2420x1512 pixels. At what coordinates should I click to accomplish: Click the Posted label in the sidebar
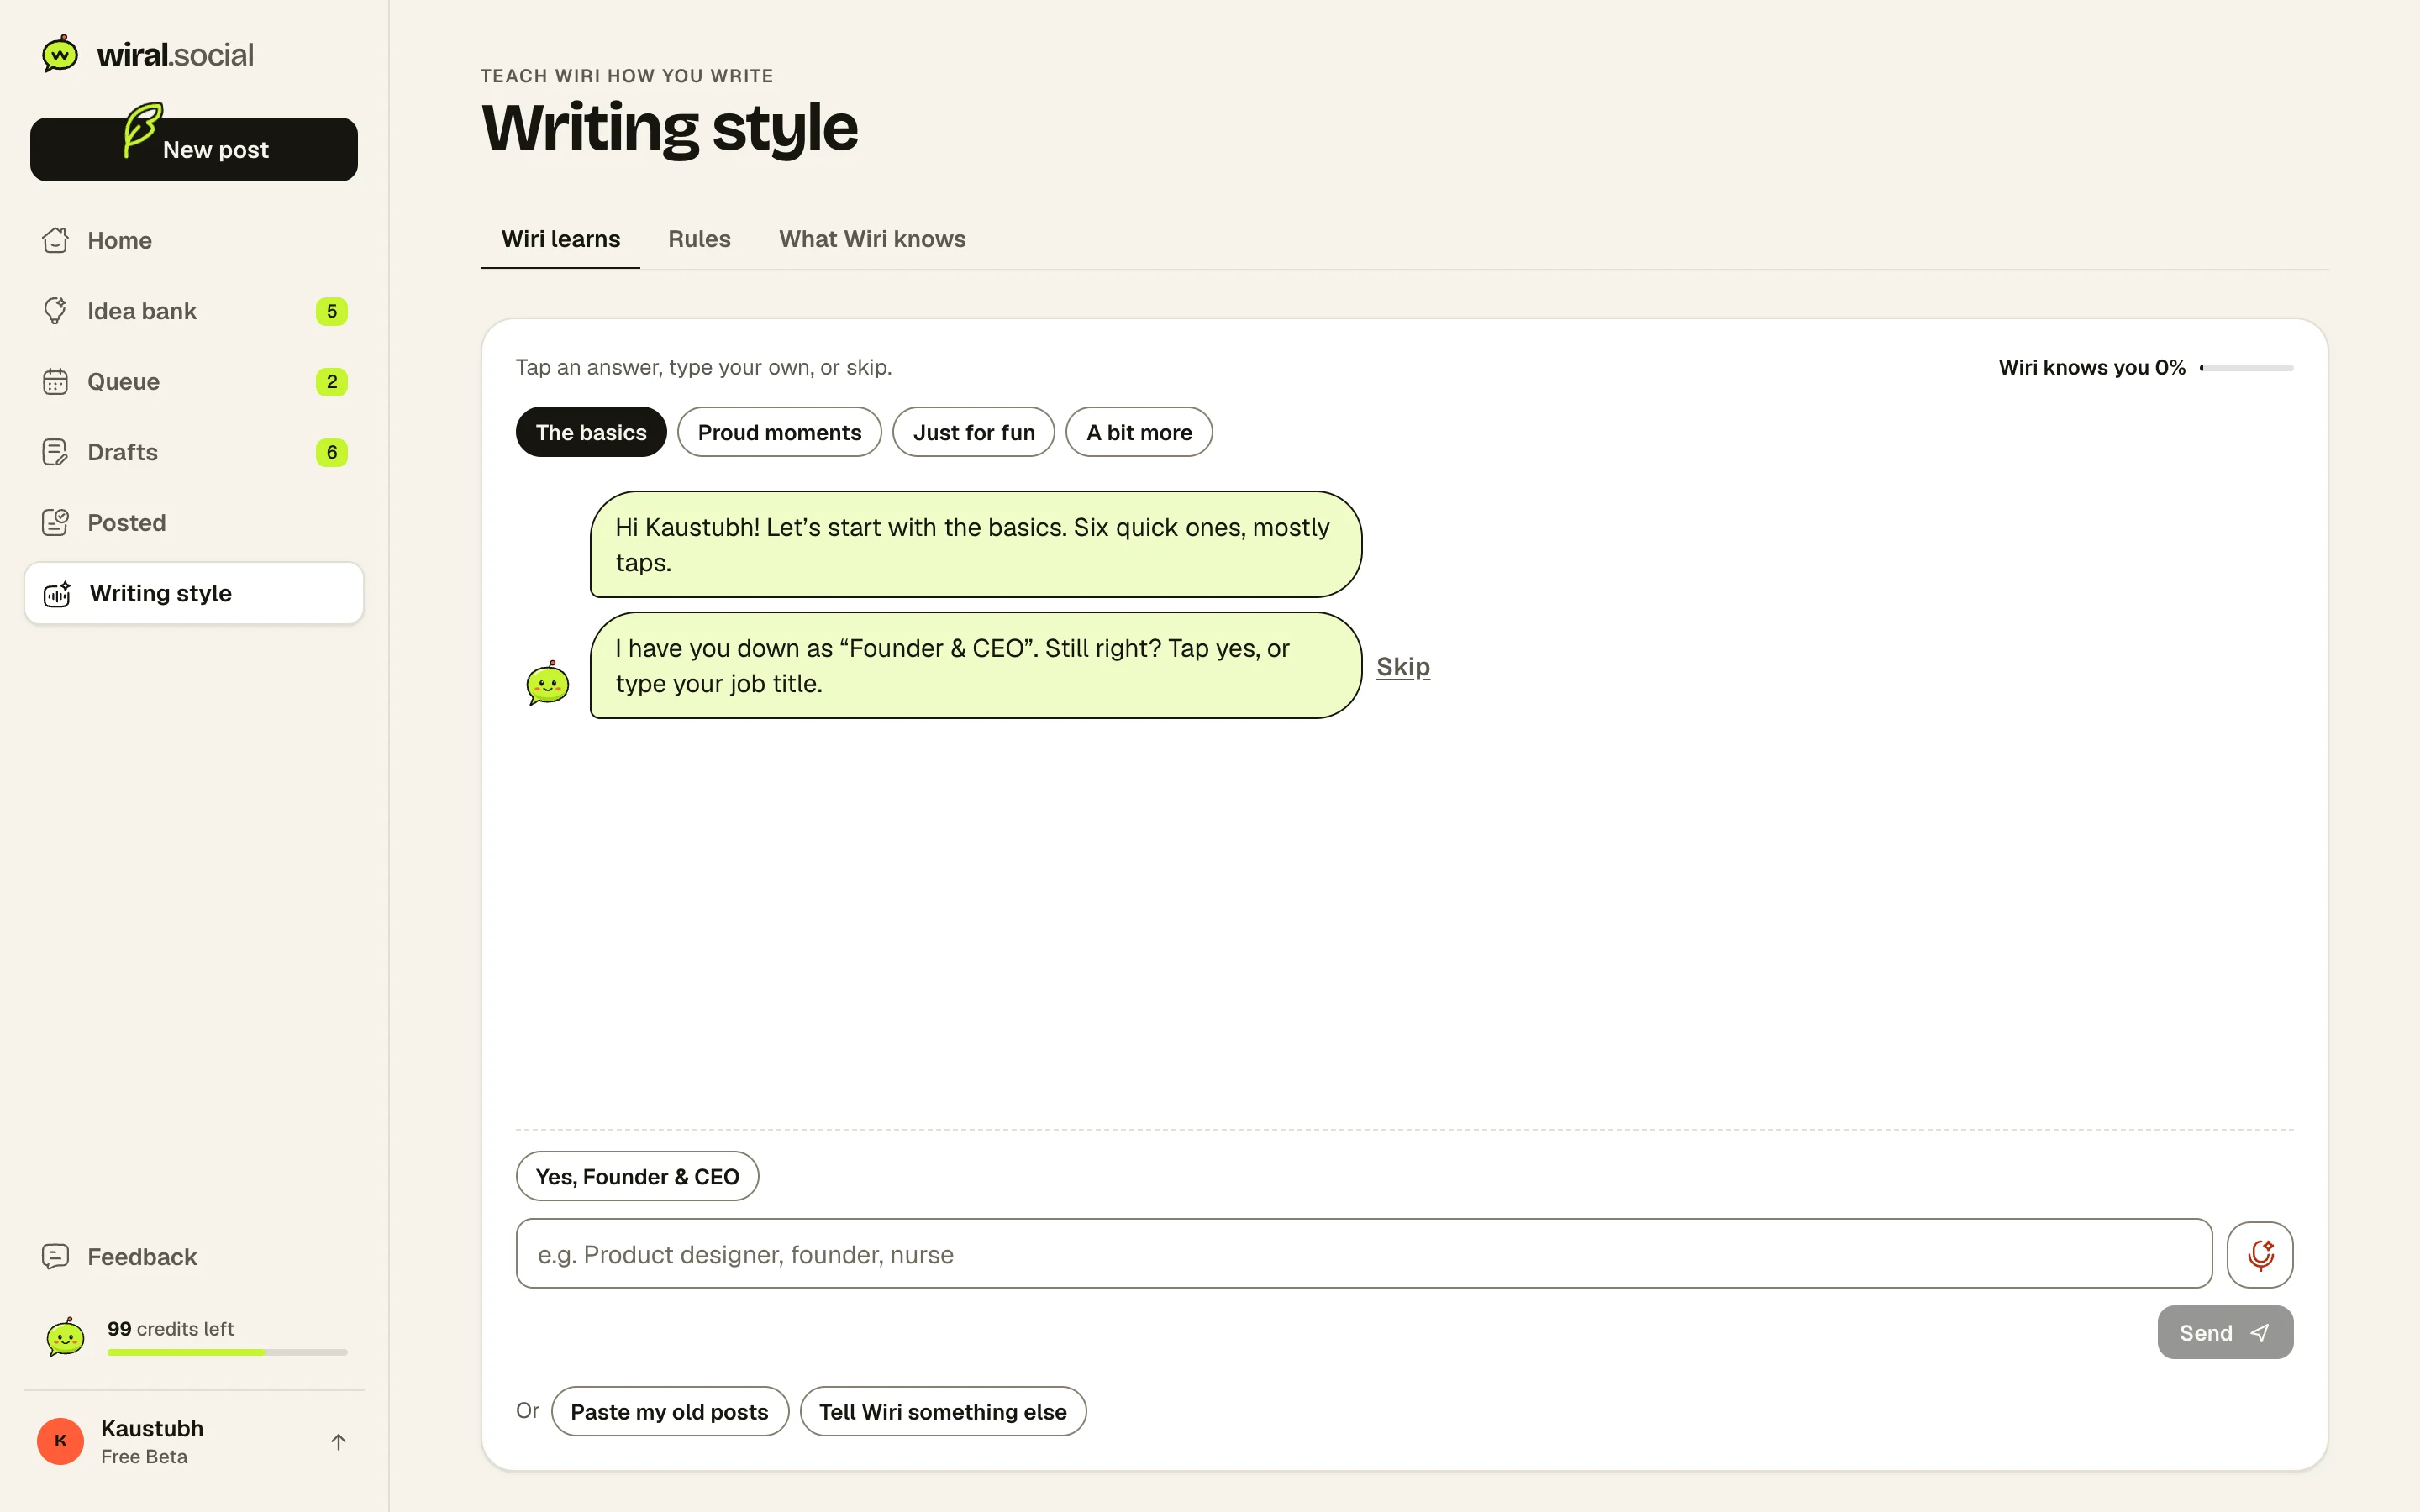coord(126,522)
